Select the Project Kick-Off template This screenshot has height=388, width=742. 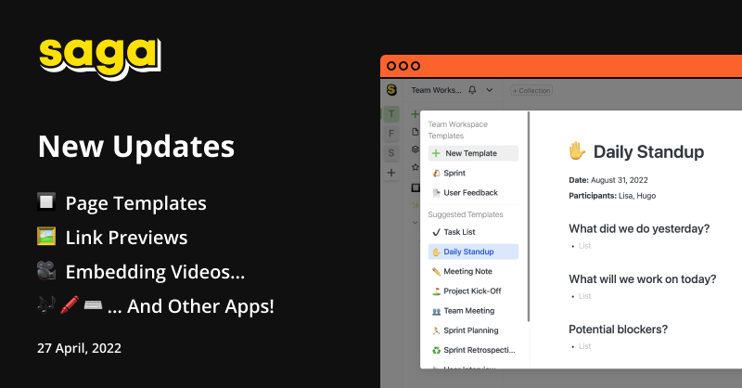click(473, 291)
